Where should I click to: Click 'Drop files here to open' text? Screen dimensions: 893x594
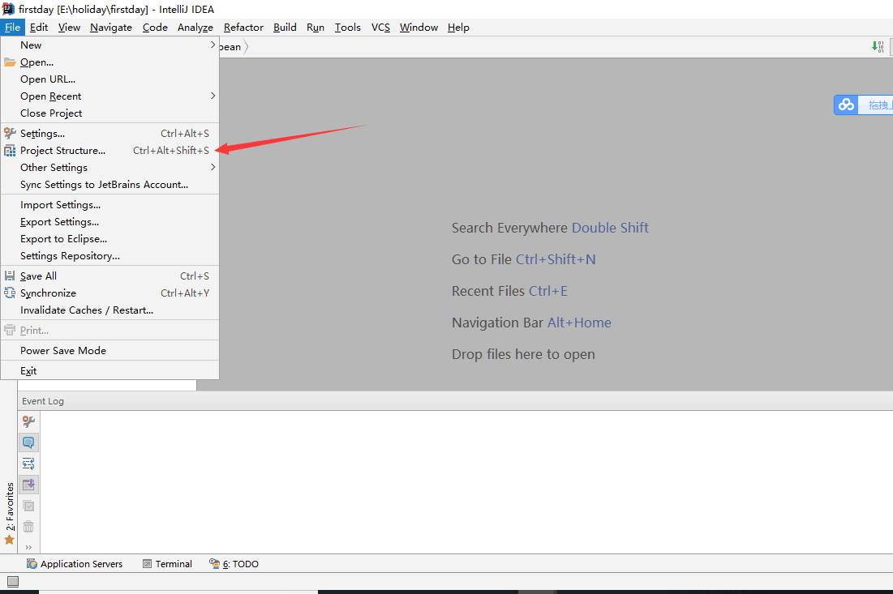click(523, 354)
